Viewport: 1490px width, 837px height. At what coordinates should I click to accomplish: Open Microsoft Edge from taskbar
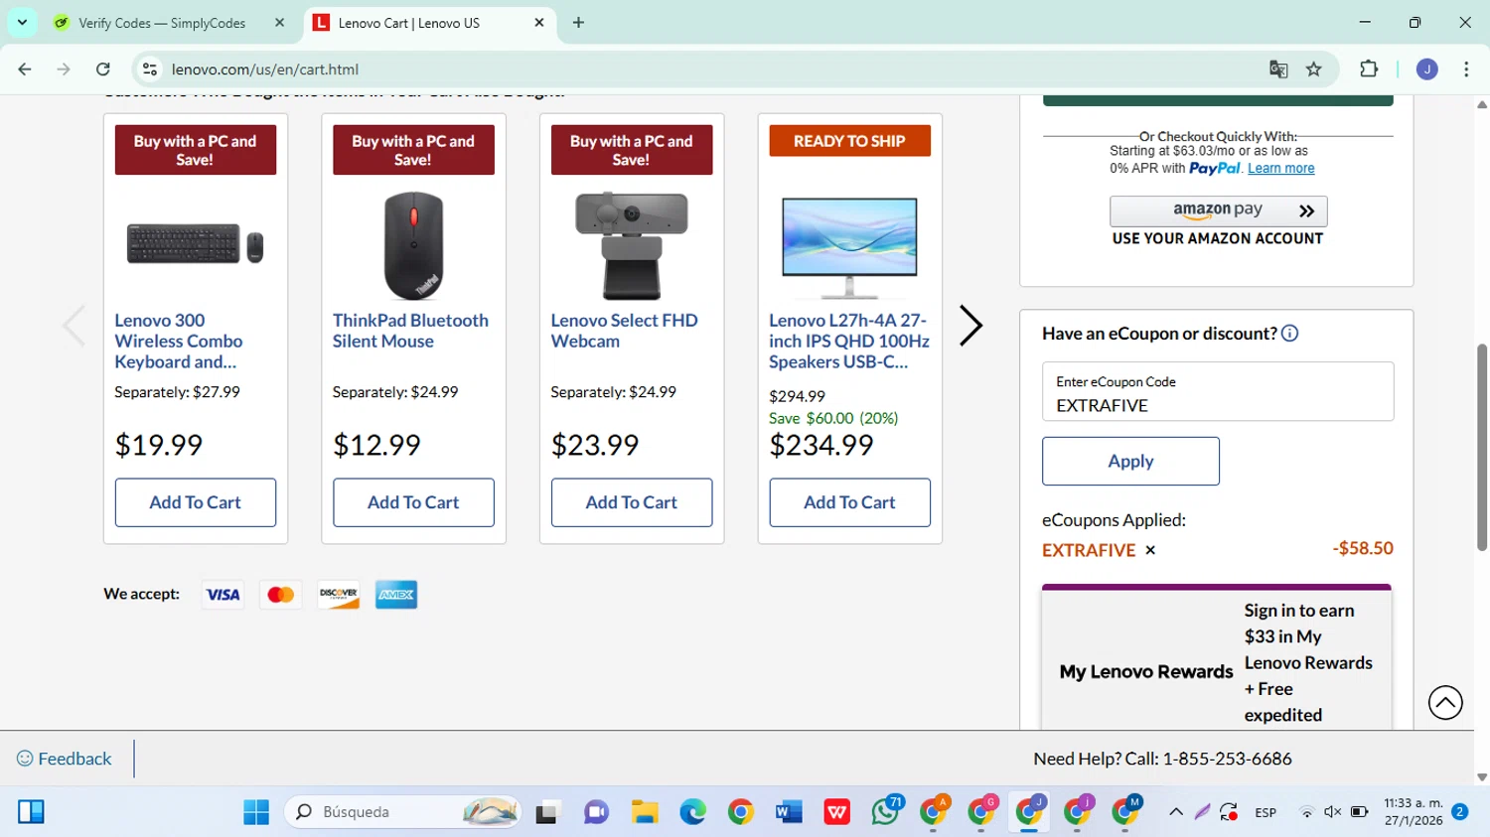tap(692, 812)
